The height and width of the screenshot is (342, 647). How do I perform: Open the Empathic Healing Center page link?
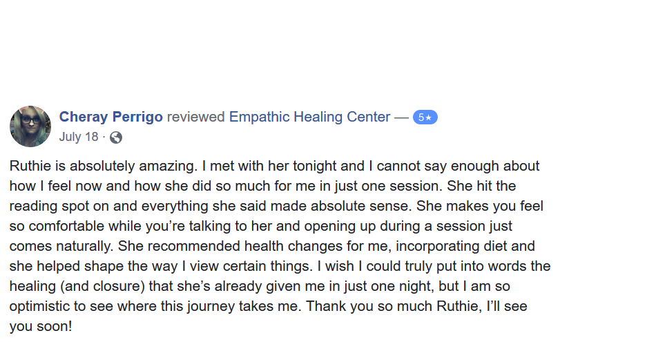tap(309, 117)
